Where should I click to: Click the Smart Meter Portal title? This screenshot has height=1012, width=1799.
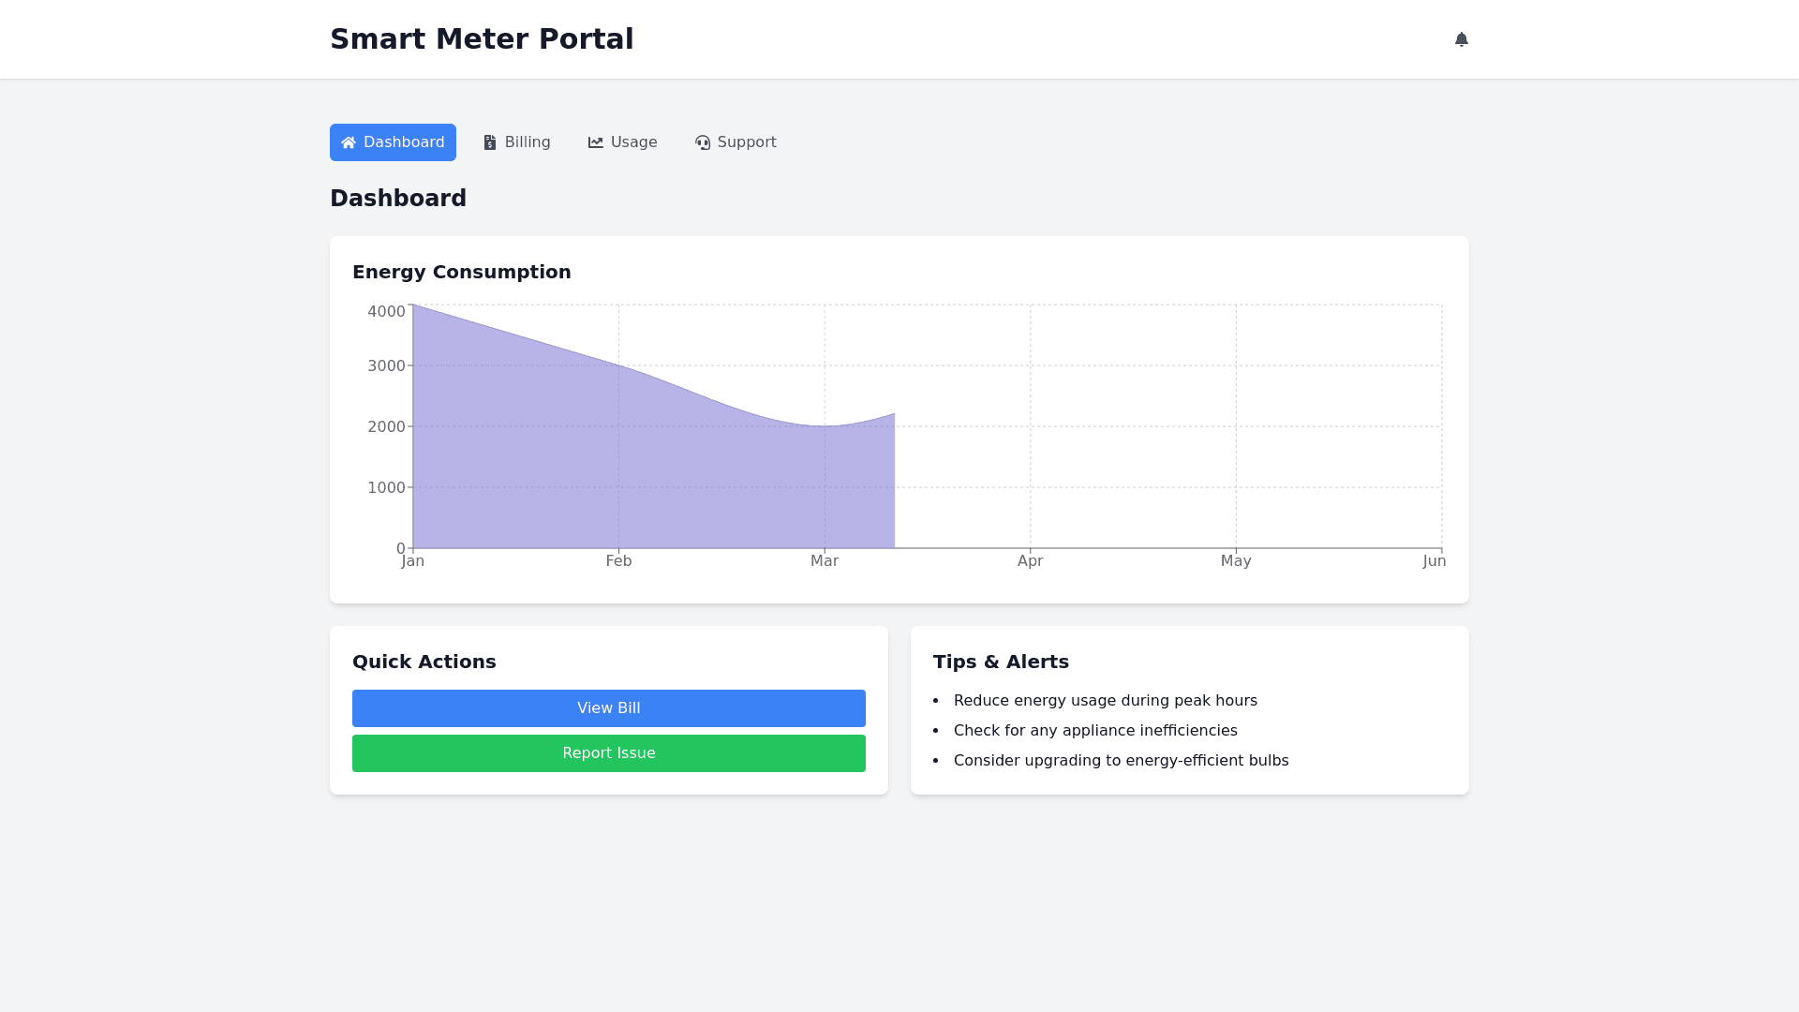click(x=482, y=39)
